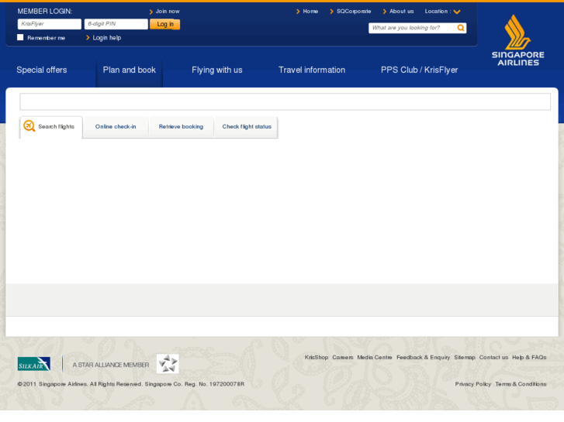Screen dimensions: 564x422
Task: Follow the Join now link
Action: point(168,12)
